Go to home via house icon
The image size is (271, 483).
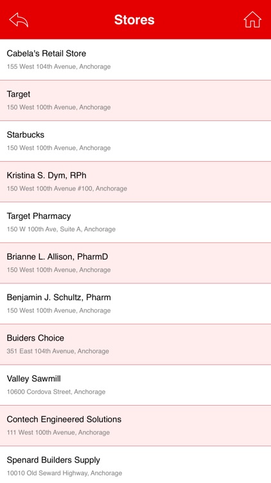[252, 20]
